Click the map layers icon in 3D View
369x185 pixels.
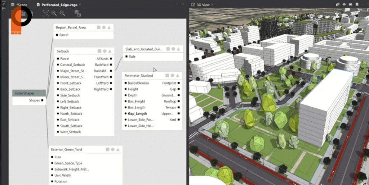click(x=338, y=5)
